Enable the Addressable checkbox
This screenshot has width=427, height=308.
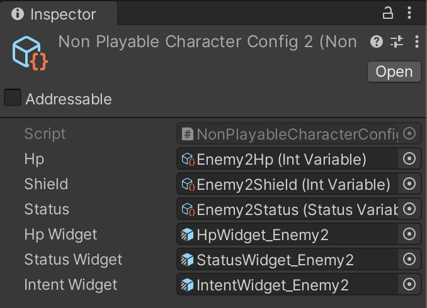pos(13,97)
